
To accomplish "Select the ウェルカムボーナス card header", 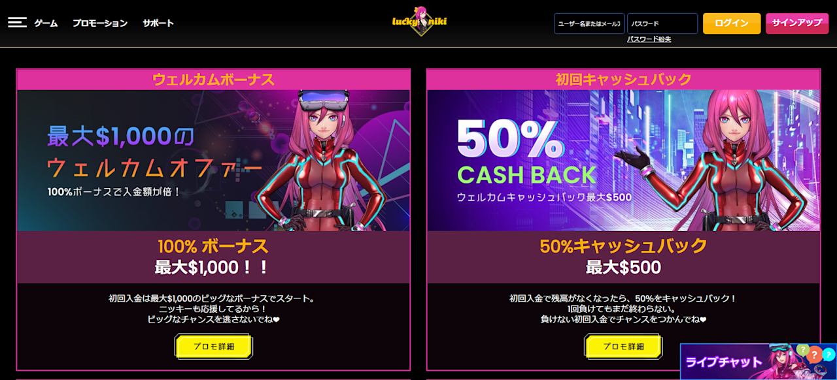I will click(214, 80).
